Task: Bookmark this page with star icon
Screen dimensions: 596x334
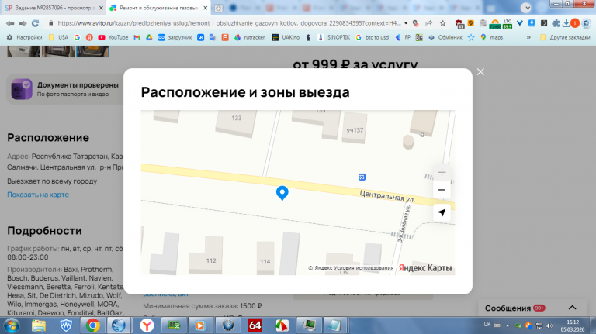Action: (443, 23)
